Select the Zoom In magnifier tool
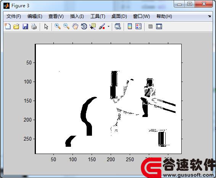This screenshot has height=178, width=216. [58, 26]
